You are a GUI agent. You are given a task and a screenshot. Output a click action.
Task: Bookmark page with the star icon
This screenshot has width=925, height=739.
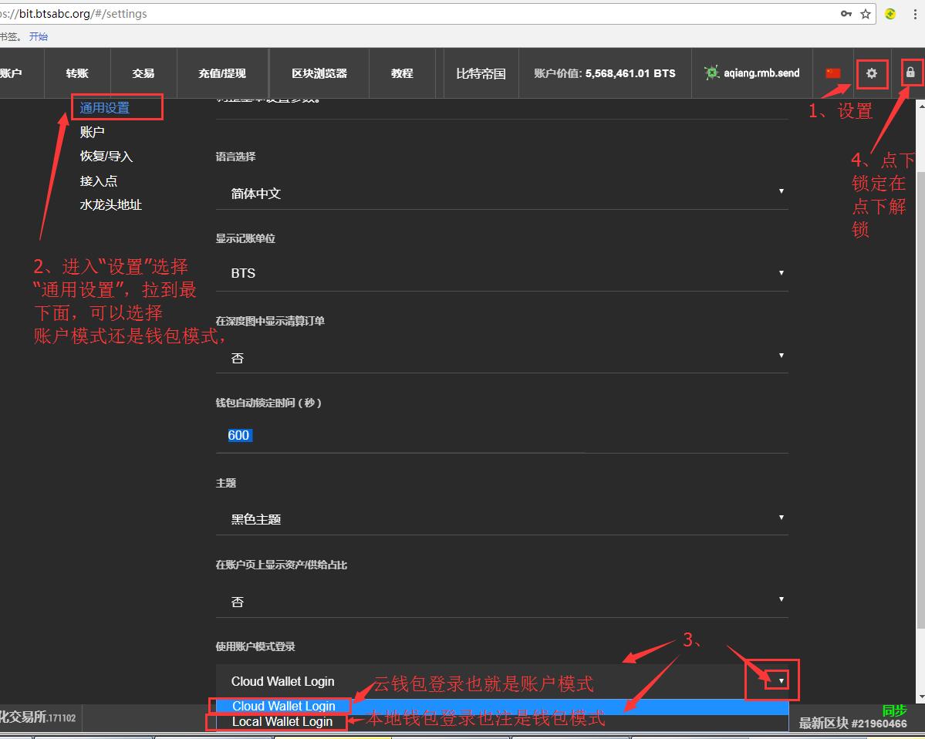(866, 14)
